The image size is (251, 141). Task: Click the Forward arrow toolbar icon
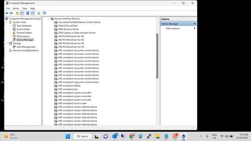11,13
